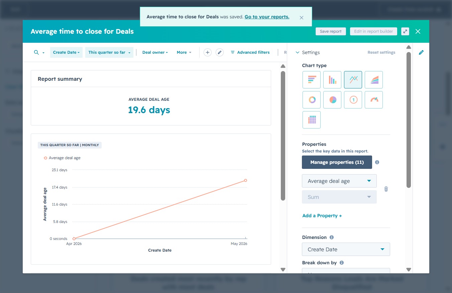Select the area chart type
Viewport: 452px width, 293px height.
(x=374, y=80)
